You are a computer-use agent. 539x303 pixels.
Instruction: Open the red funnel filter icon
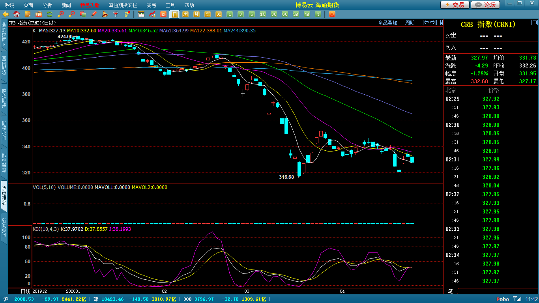pyautogui.click(x=116, y=14)
